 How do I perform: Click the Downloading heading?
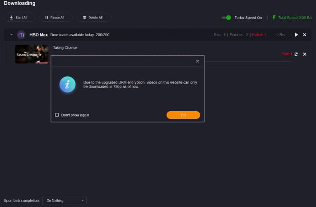tap(19, 3)
